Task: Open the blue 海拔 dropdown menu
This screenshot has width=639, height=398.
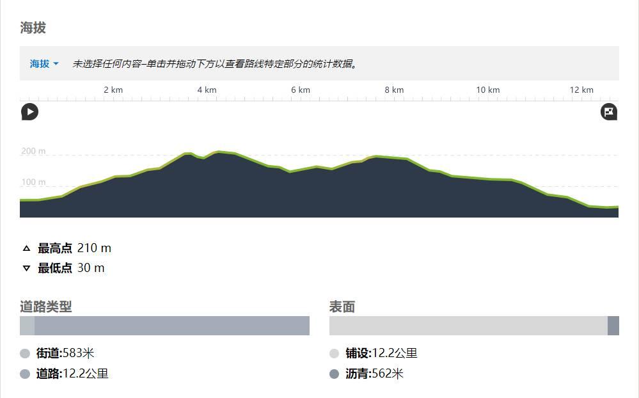Action: point(44,64)
